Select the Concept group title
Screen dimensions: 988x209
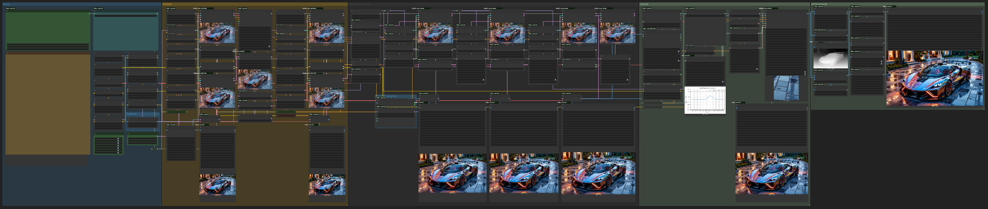pyautogui.click(x=167, y=4)
